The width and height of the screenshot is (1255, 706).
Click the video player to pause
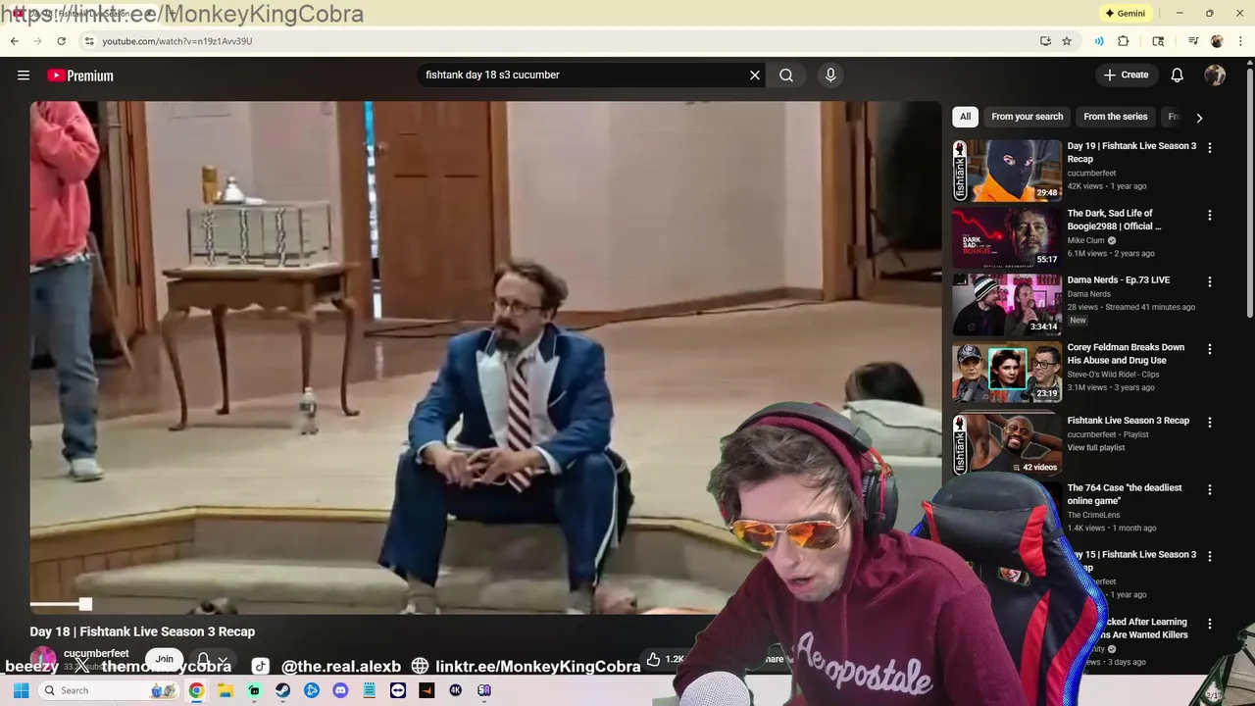click(x=485, y=358)
